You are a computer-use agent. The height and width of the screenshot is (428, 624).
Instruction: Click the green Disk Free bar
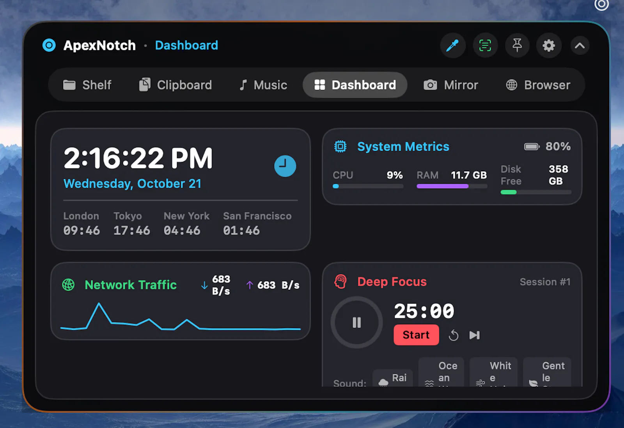pos(536,192)
